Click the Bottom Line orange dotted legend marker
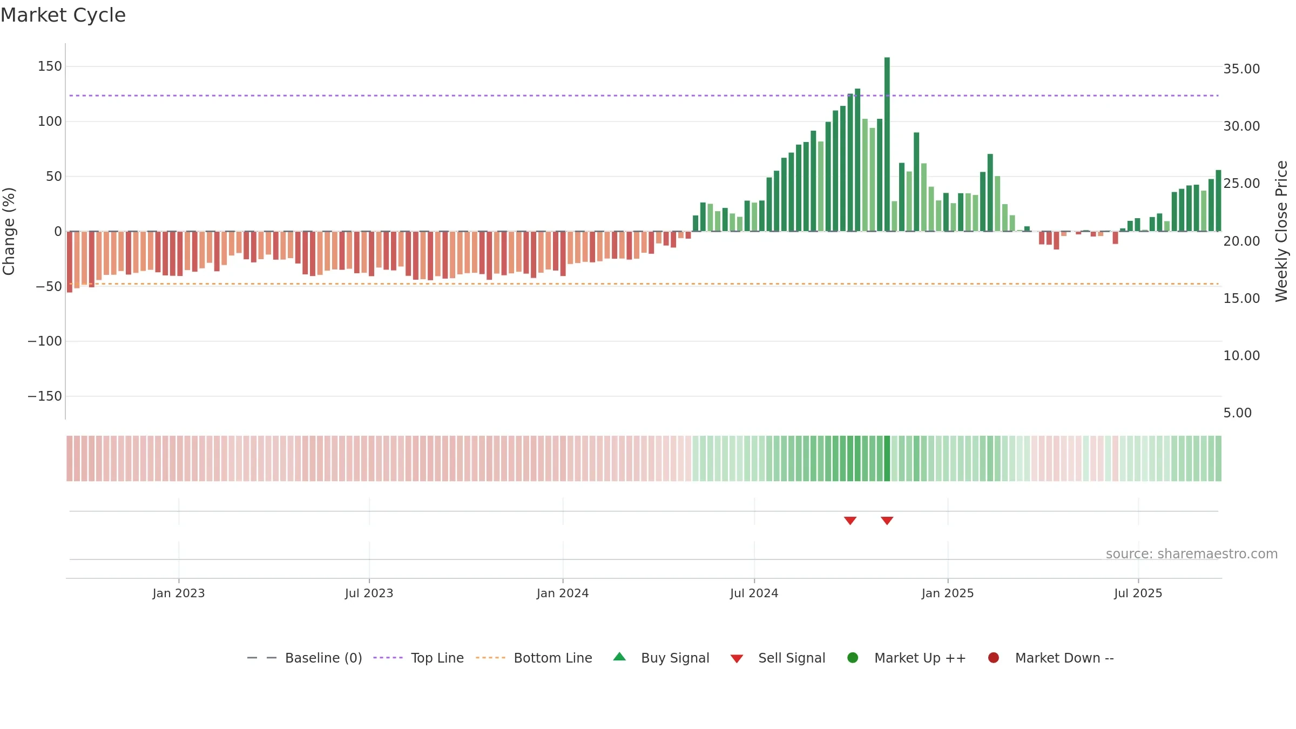This screenshot has height=729, width=1296. coord(490,658)
